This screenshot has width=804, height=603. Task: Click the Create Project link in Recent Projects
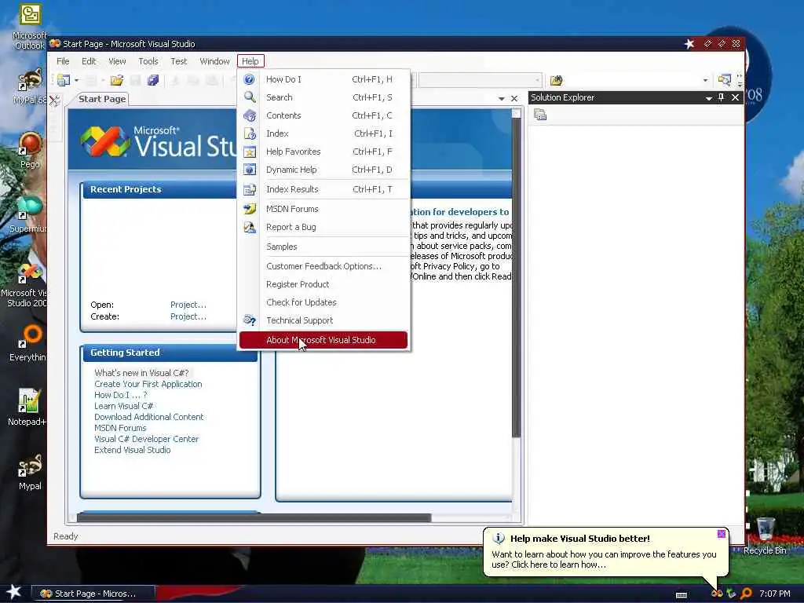[x=188, y=316]
